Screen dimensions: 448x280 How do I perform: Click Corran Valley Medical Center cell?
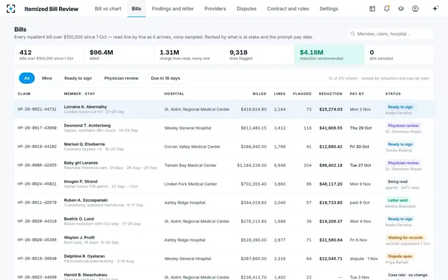(x=192, y=147)
